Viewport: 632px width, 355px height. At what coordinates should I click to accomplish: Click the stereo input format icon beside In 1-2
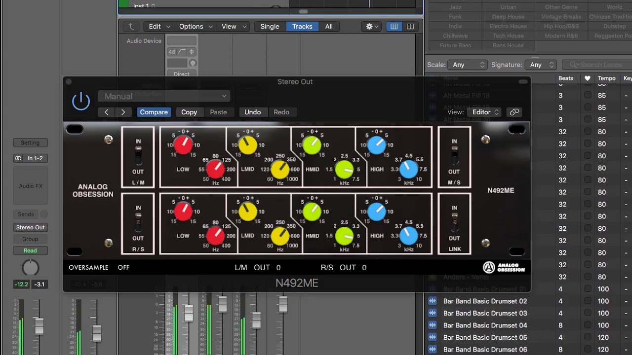18,158
